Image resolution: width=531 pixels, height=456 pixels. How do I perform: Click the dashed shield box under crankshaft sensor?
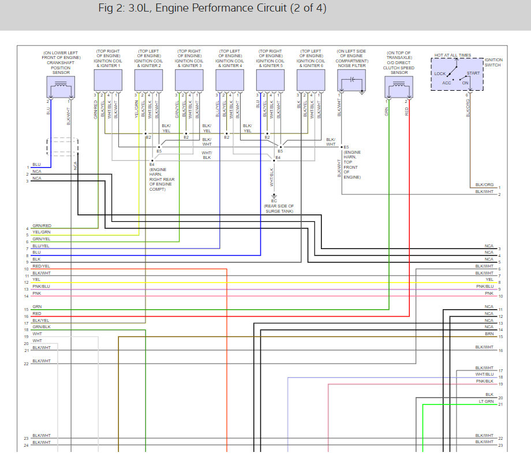62,147
